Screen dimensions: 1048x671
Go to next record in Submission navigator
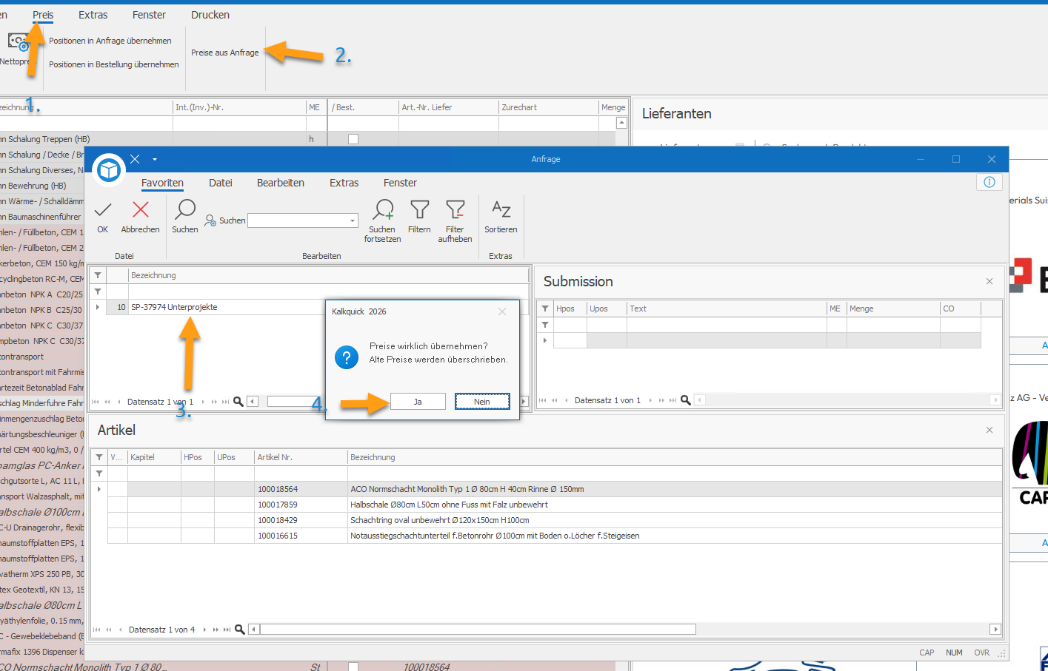tap(650, 400)
